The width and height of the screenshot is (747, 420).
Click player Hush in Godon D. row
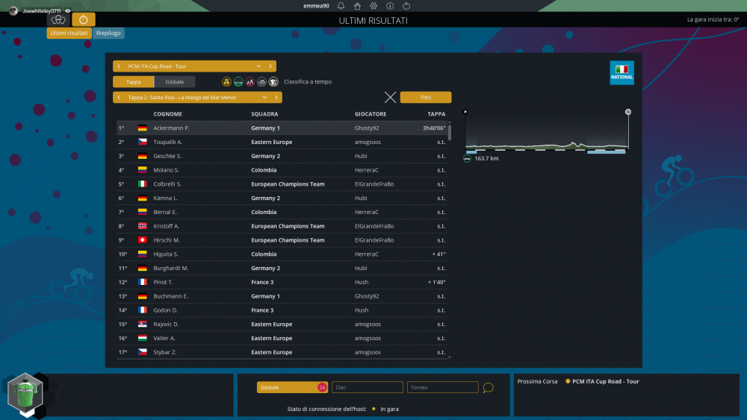[362, 310]
